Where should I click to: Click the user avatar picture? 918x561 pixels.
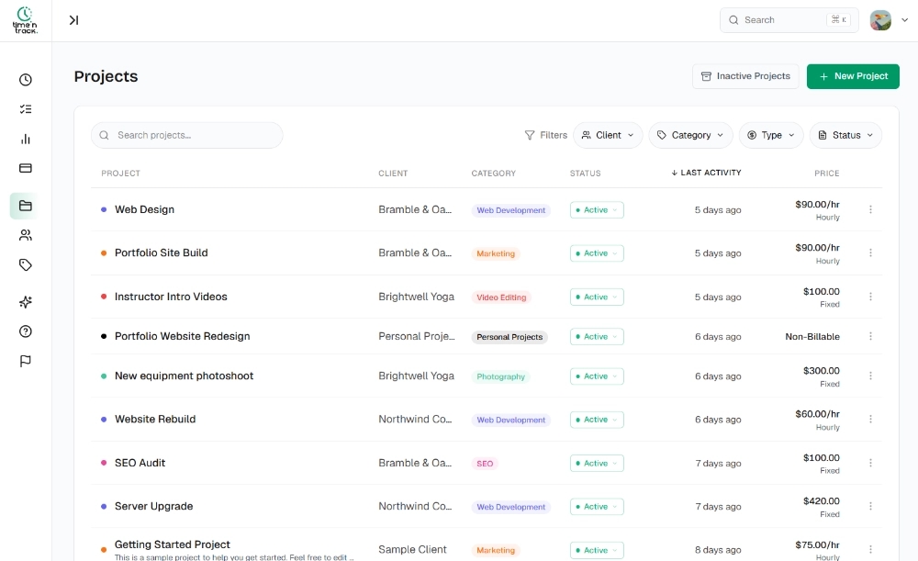[x=880, y=20]
